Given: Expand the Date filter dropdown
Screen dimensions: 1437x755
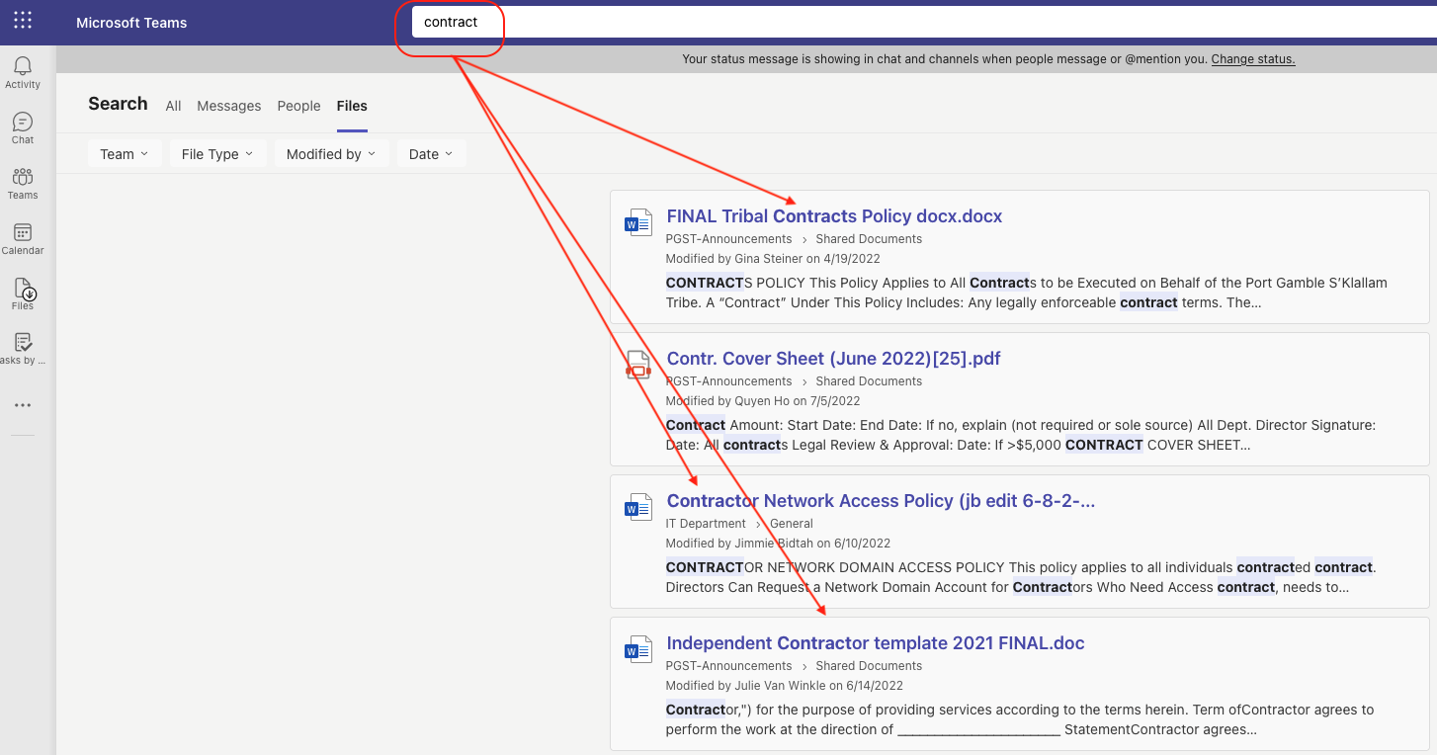Looking at the screenshot, I should tap(431, 154).
